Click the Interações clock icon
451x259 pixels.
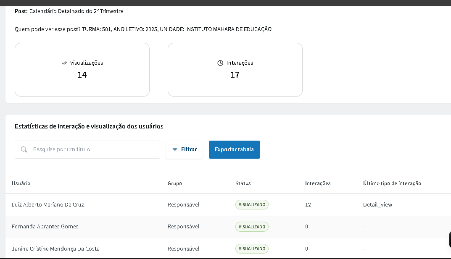[x=220, y=63]
